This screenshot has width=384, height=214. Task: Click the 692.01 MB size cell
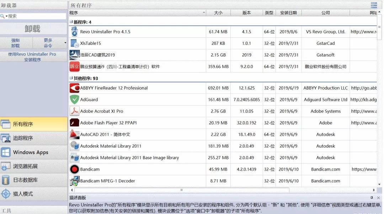(218, 88)
